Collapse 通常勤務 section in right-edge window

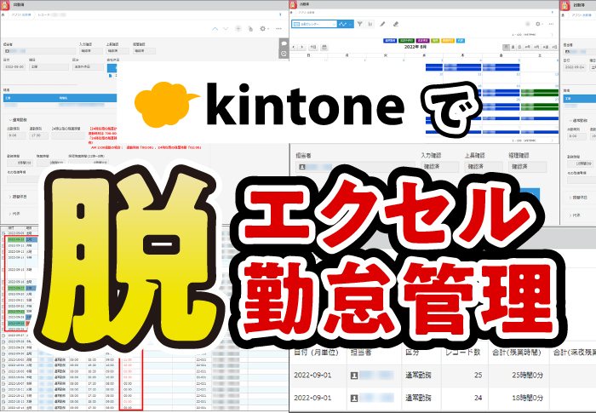click(578, 121)
